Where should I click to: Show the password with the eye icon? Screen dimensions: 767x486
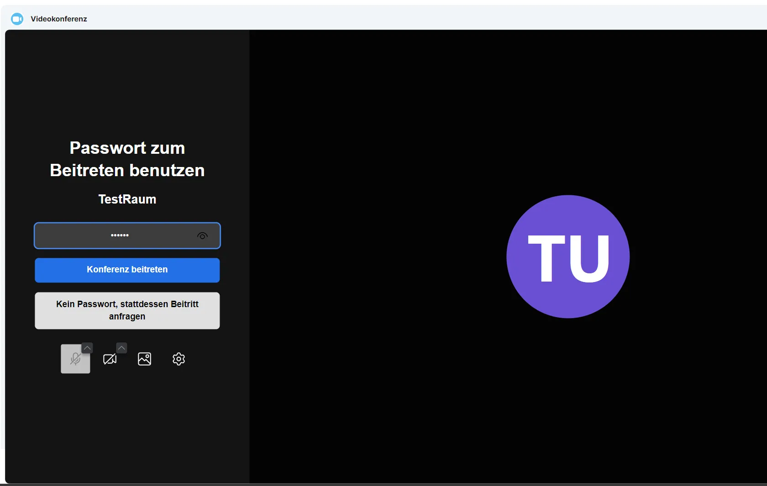[x=202, y=236]
